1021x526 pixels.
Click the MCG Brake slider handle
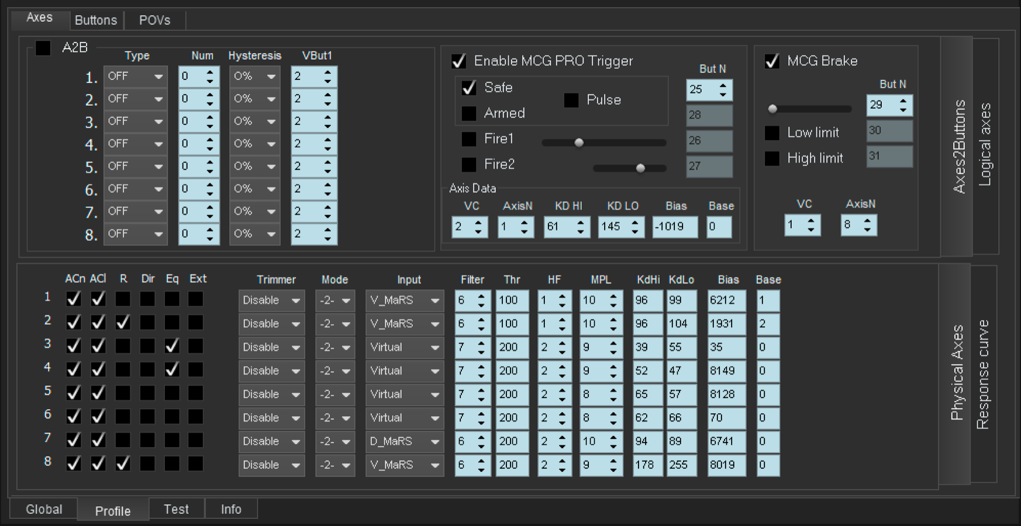[x=772, y=109]
